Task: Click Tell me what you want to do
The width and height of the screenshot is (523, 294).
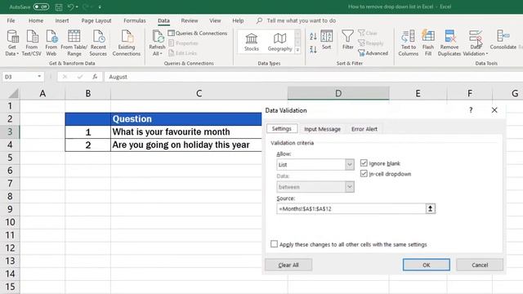Action: click(302, 20)
